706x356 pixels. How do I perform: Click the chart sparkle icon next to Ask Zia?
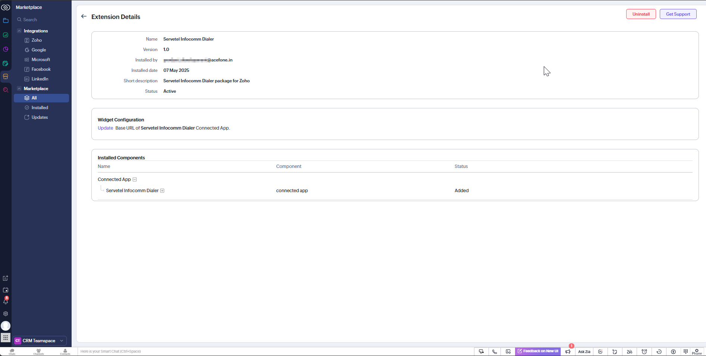600,352
